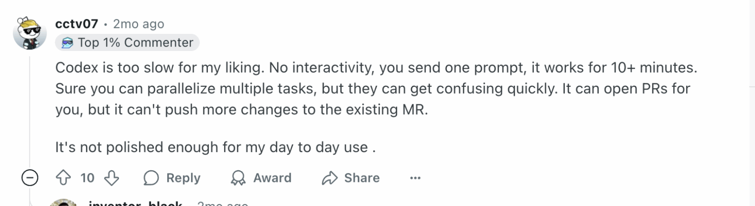Click the vote count number 10
The image size is (755, 206).
point(87,178)
